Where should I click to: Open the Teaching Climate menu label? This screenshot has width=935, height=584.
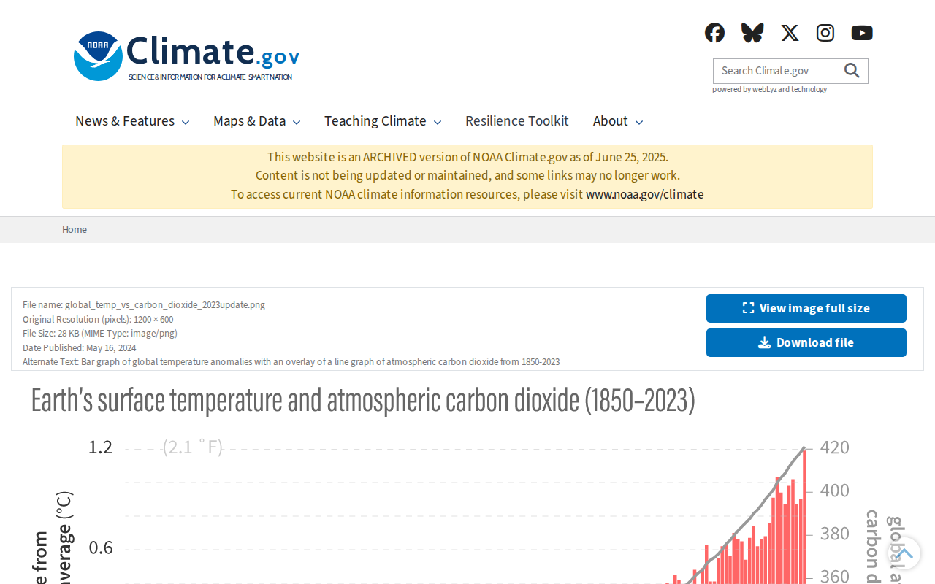click(375, 121)
